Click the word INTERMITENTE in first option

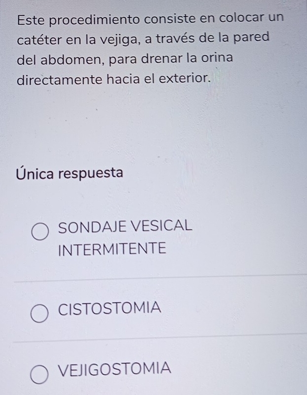(x=112, y=249)
